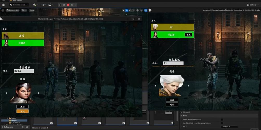
Task: Toggle surface snapping icon
Action: point(142,10)
